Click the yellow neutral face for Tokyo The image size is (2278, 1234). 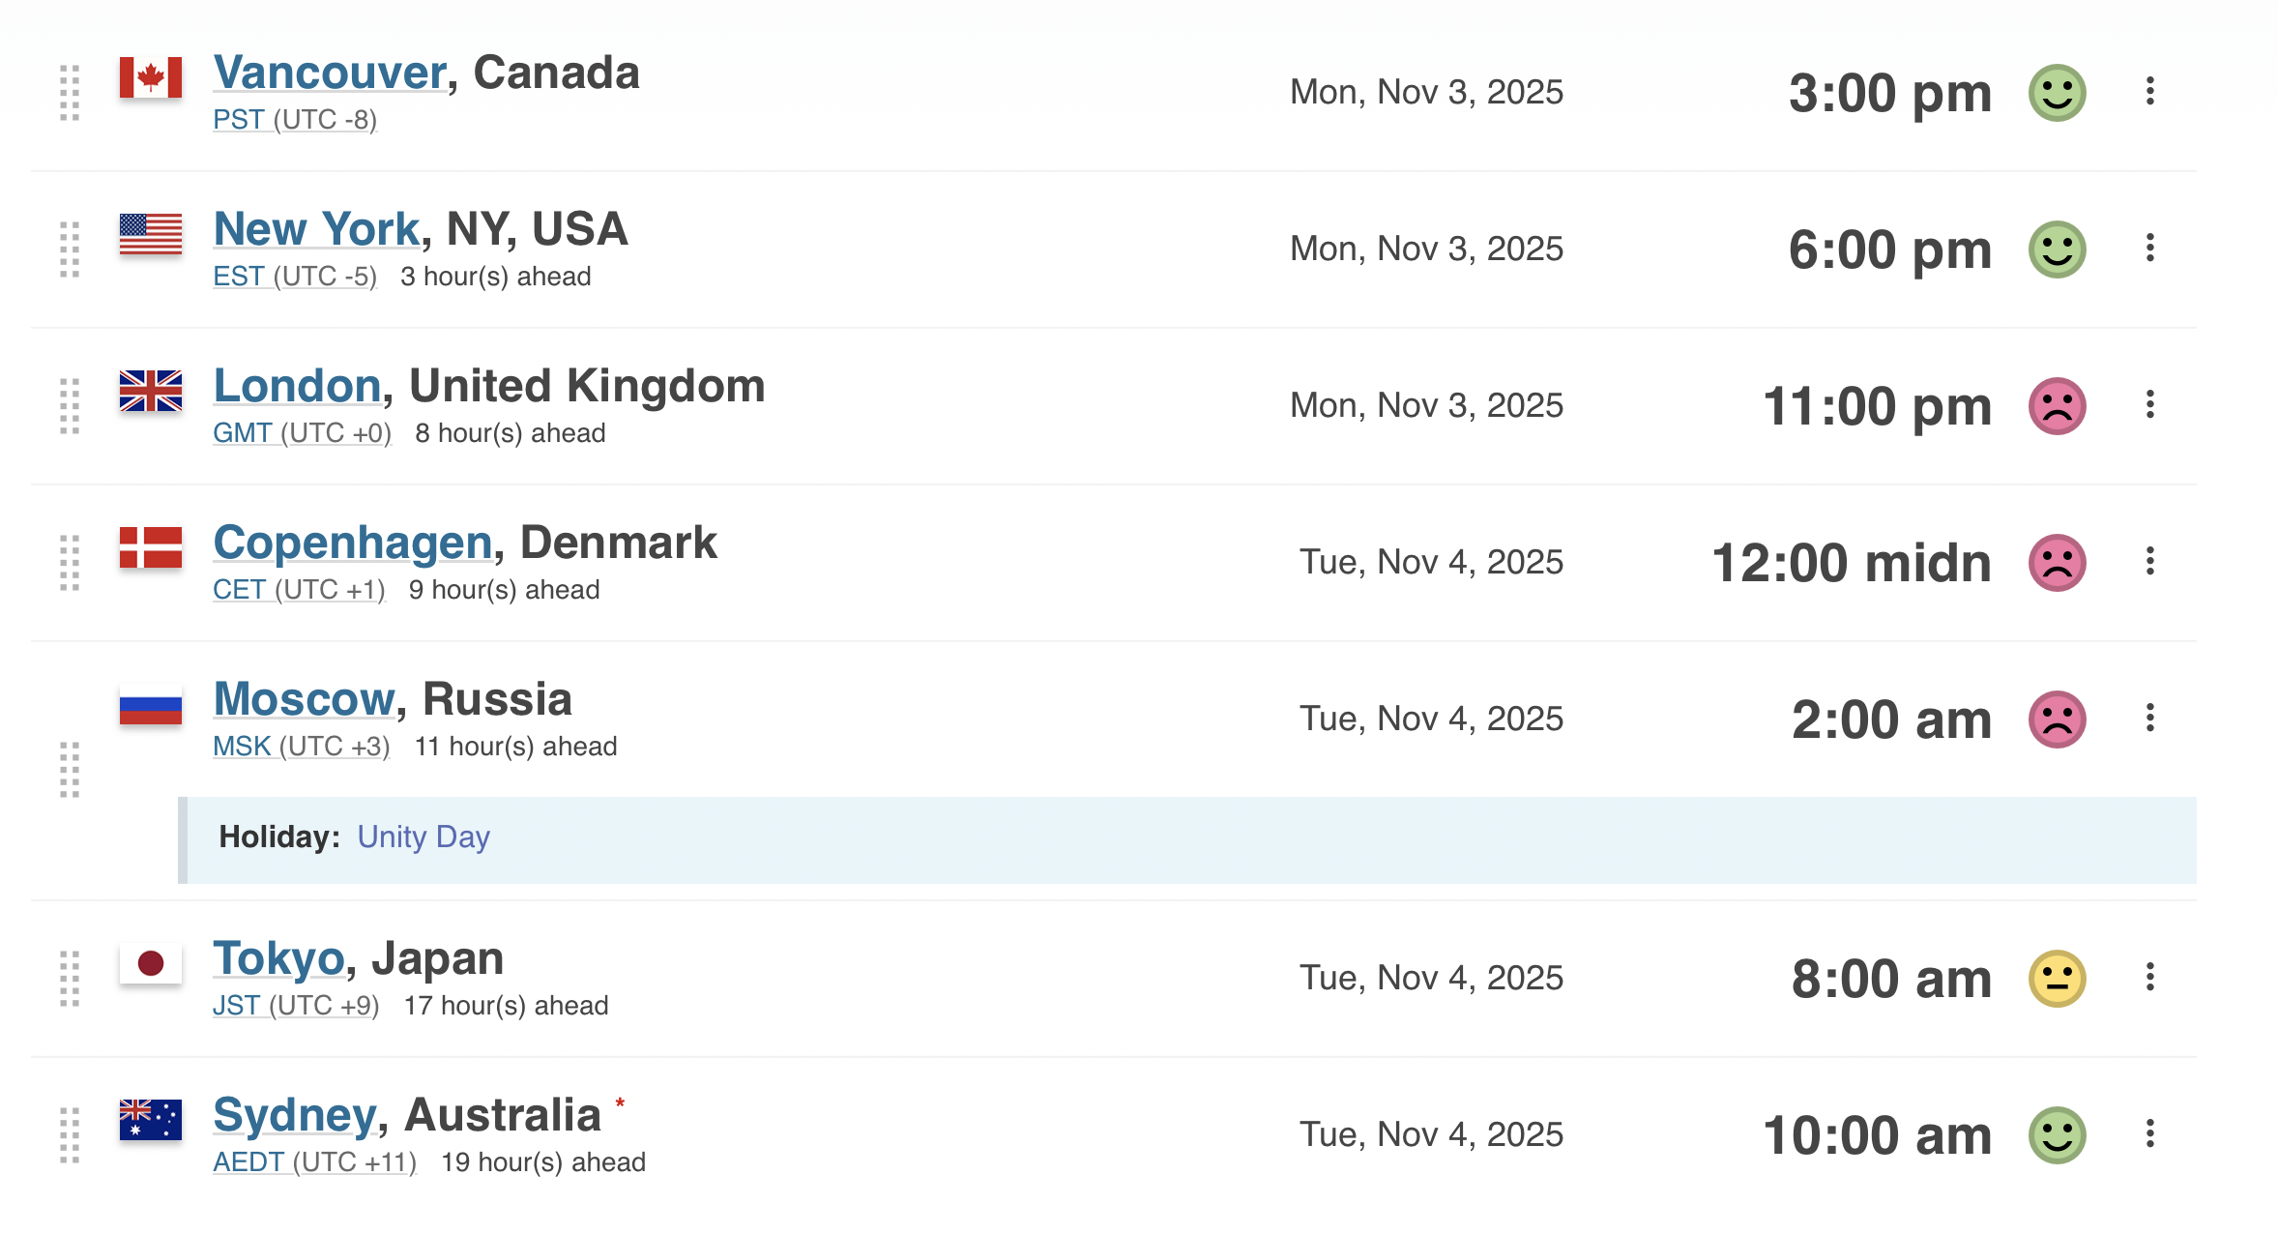2057,979
